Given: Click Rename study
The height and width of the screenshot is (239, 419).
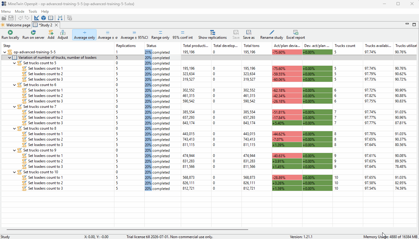Looking at the screenshot, I should pos(272,35).
